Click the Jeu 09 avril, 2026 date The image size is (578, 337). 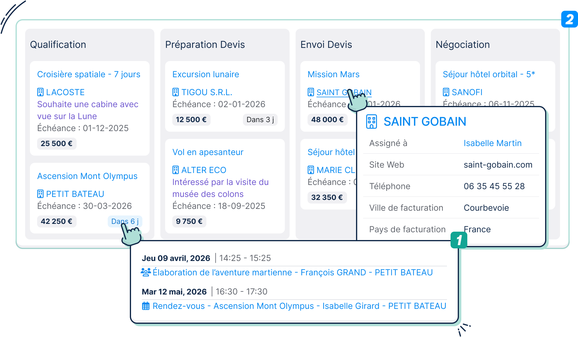pos(176,258)
